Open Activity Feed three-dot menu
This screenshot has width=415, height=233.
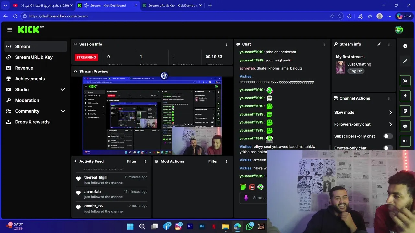click(x=145, y=161)
